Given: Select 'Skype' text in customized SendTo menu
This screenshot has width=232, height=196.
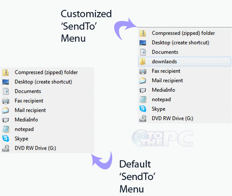Looking at the screenshot, I should tap(159, 109).
